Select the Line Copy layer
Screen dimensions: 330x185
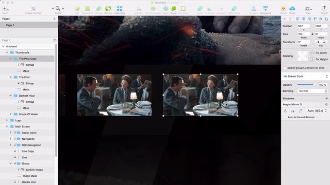click(28, 151)
